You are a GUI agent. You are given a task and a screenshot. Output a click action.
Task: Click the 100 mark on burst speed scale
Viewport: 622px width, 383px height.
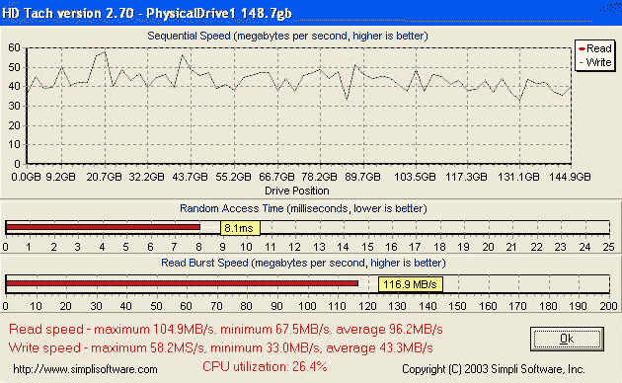coord(307,306)
